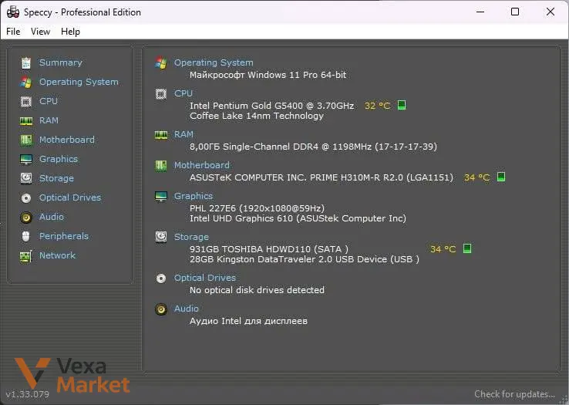Click green temperature indicator beside TOSHIBA drive 34 °C

pyautogui.click(x=467, y=248)
